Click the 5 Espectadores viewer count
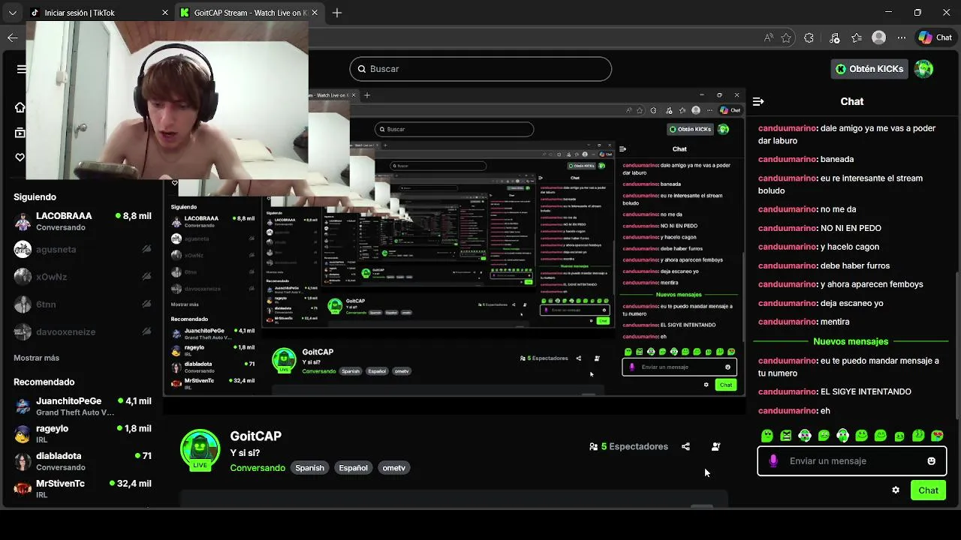Viewport: 961px width, 540px height. [x=628, y=447]
